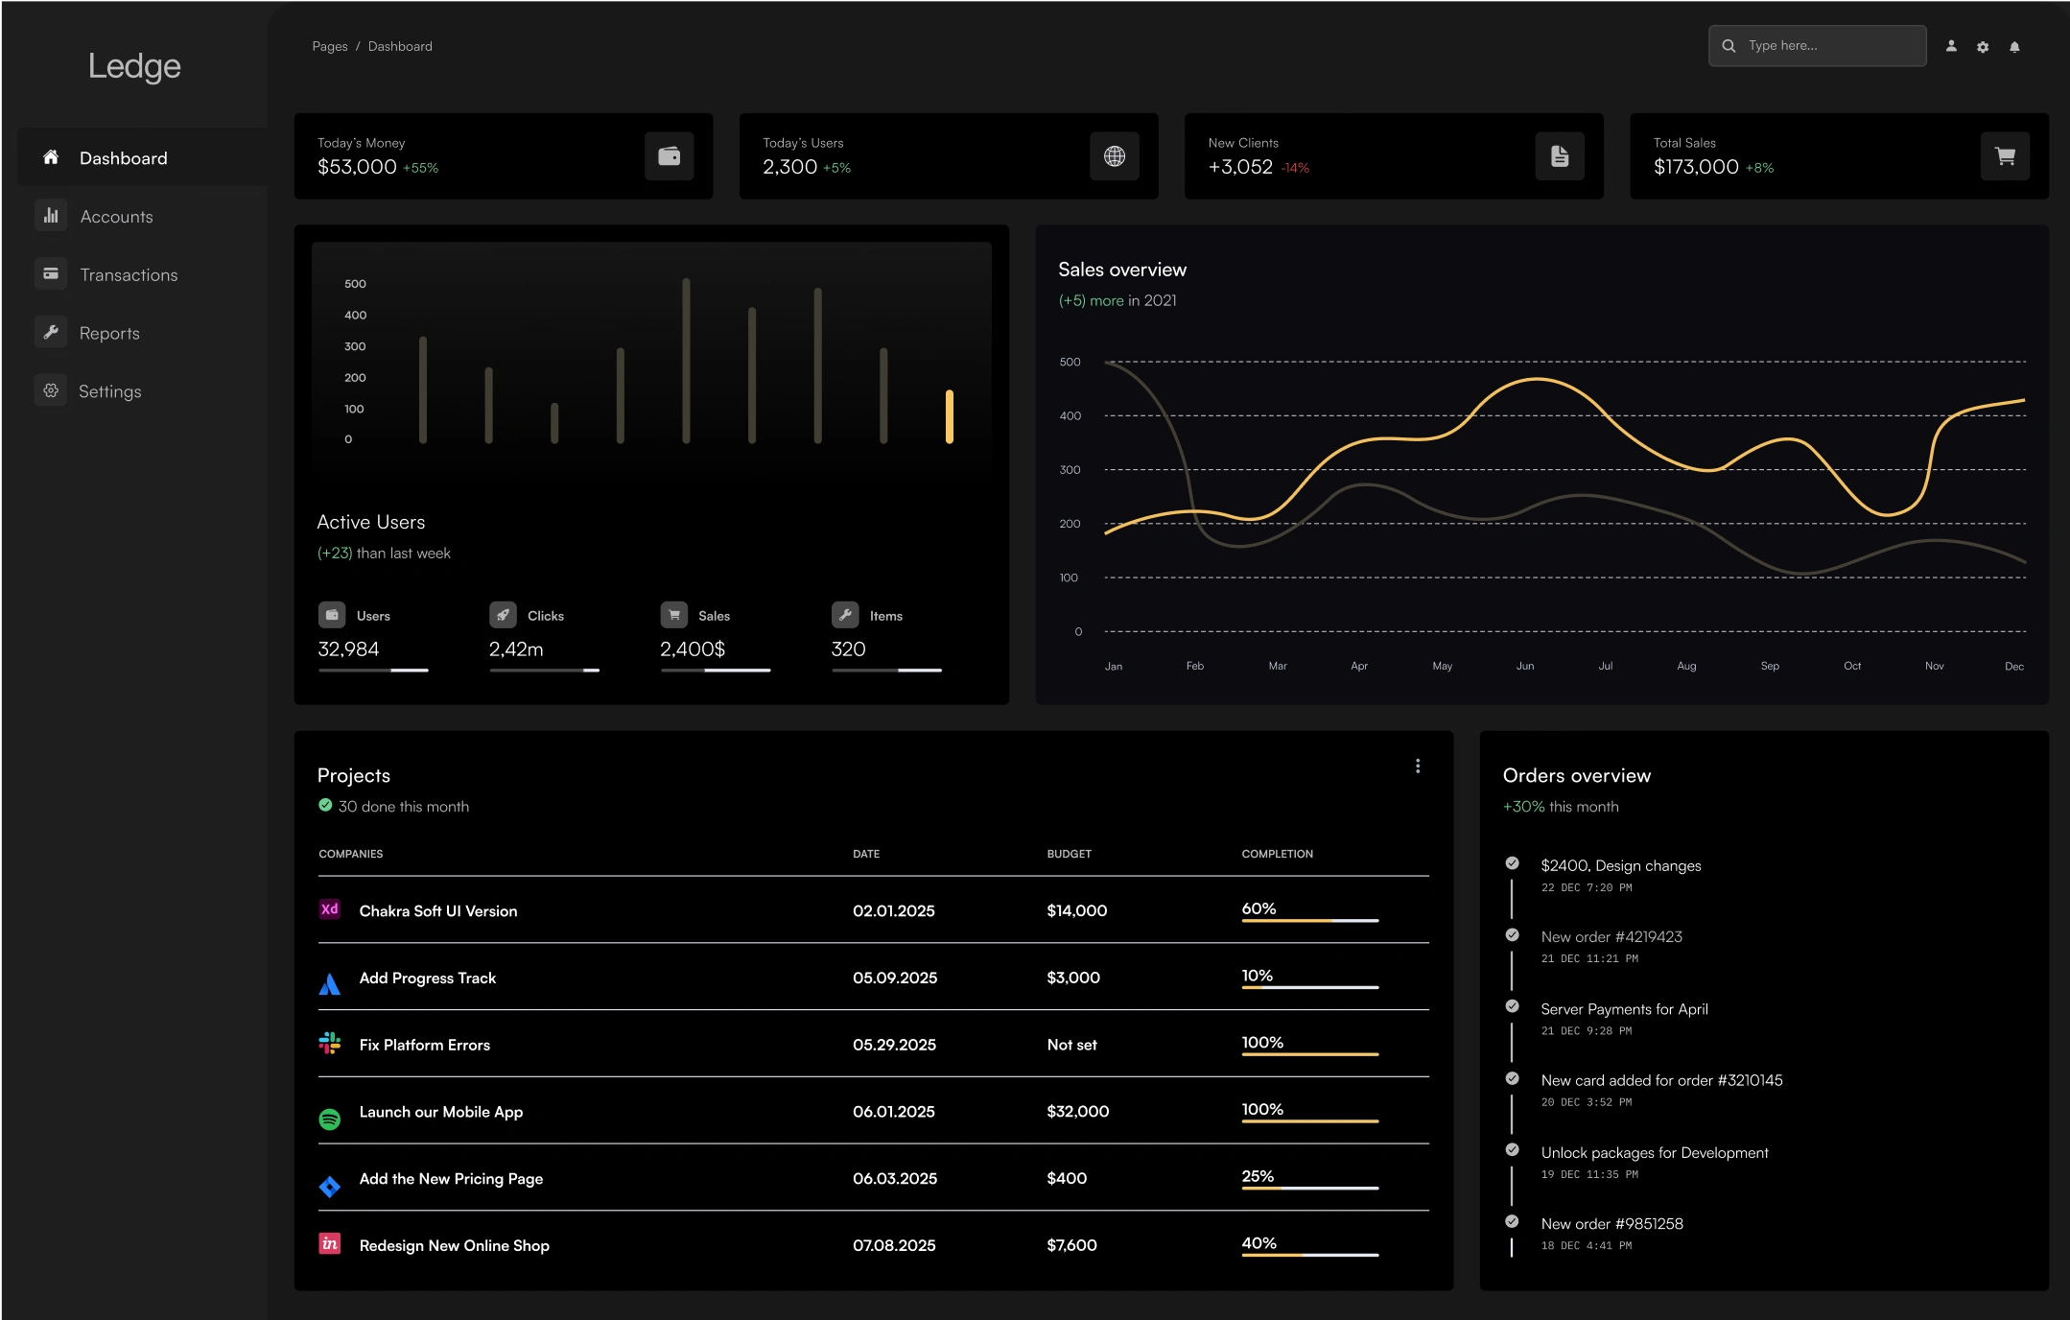Open the Chakra Soft UI Version project
The image size is (2070, 1320).
(437, 911)
